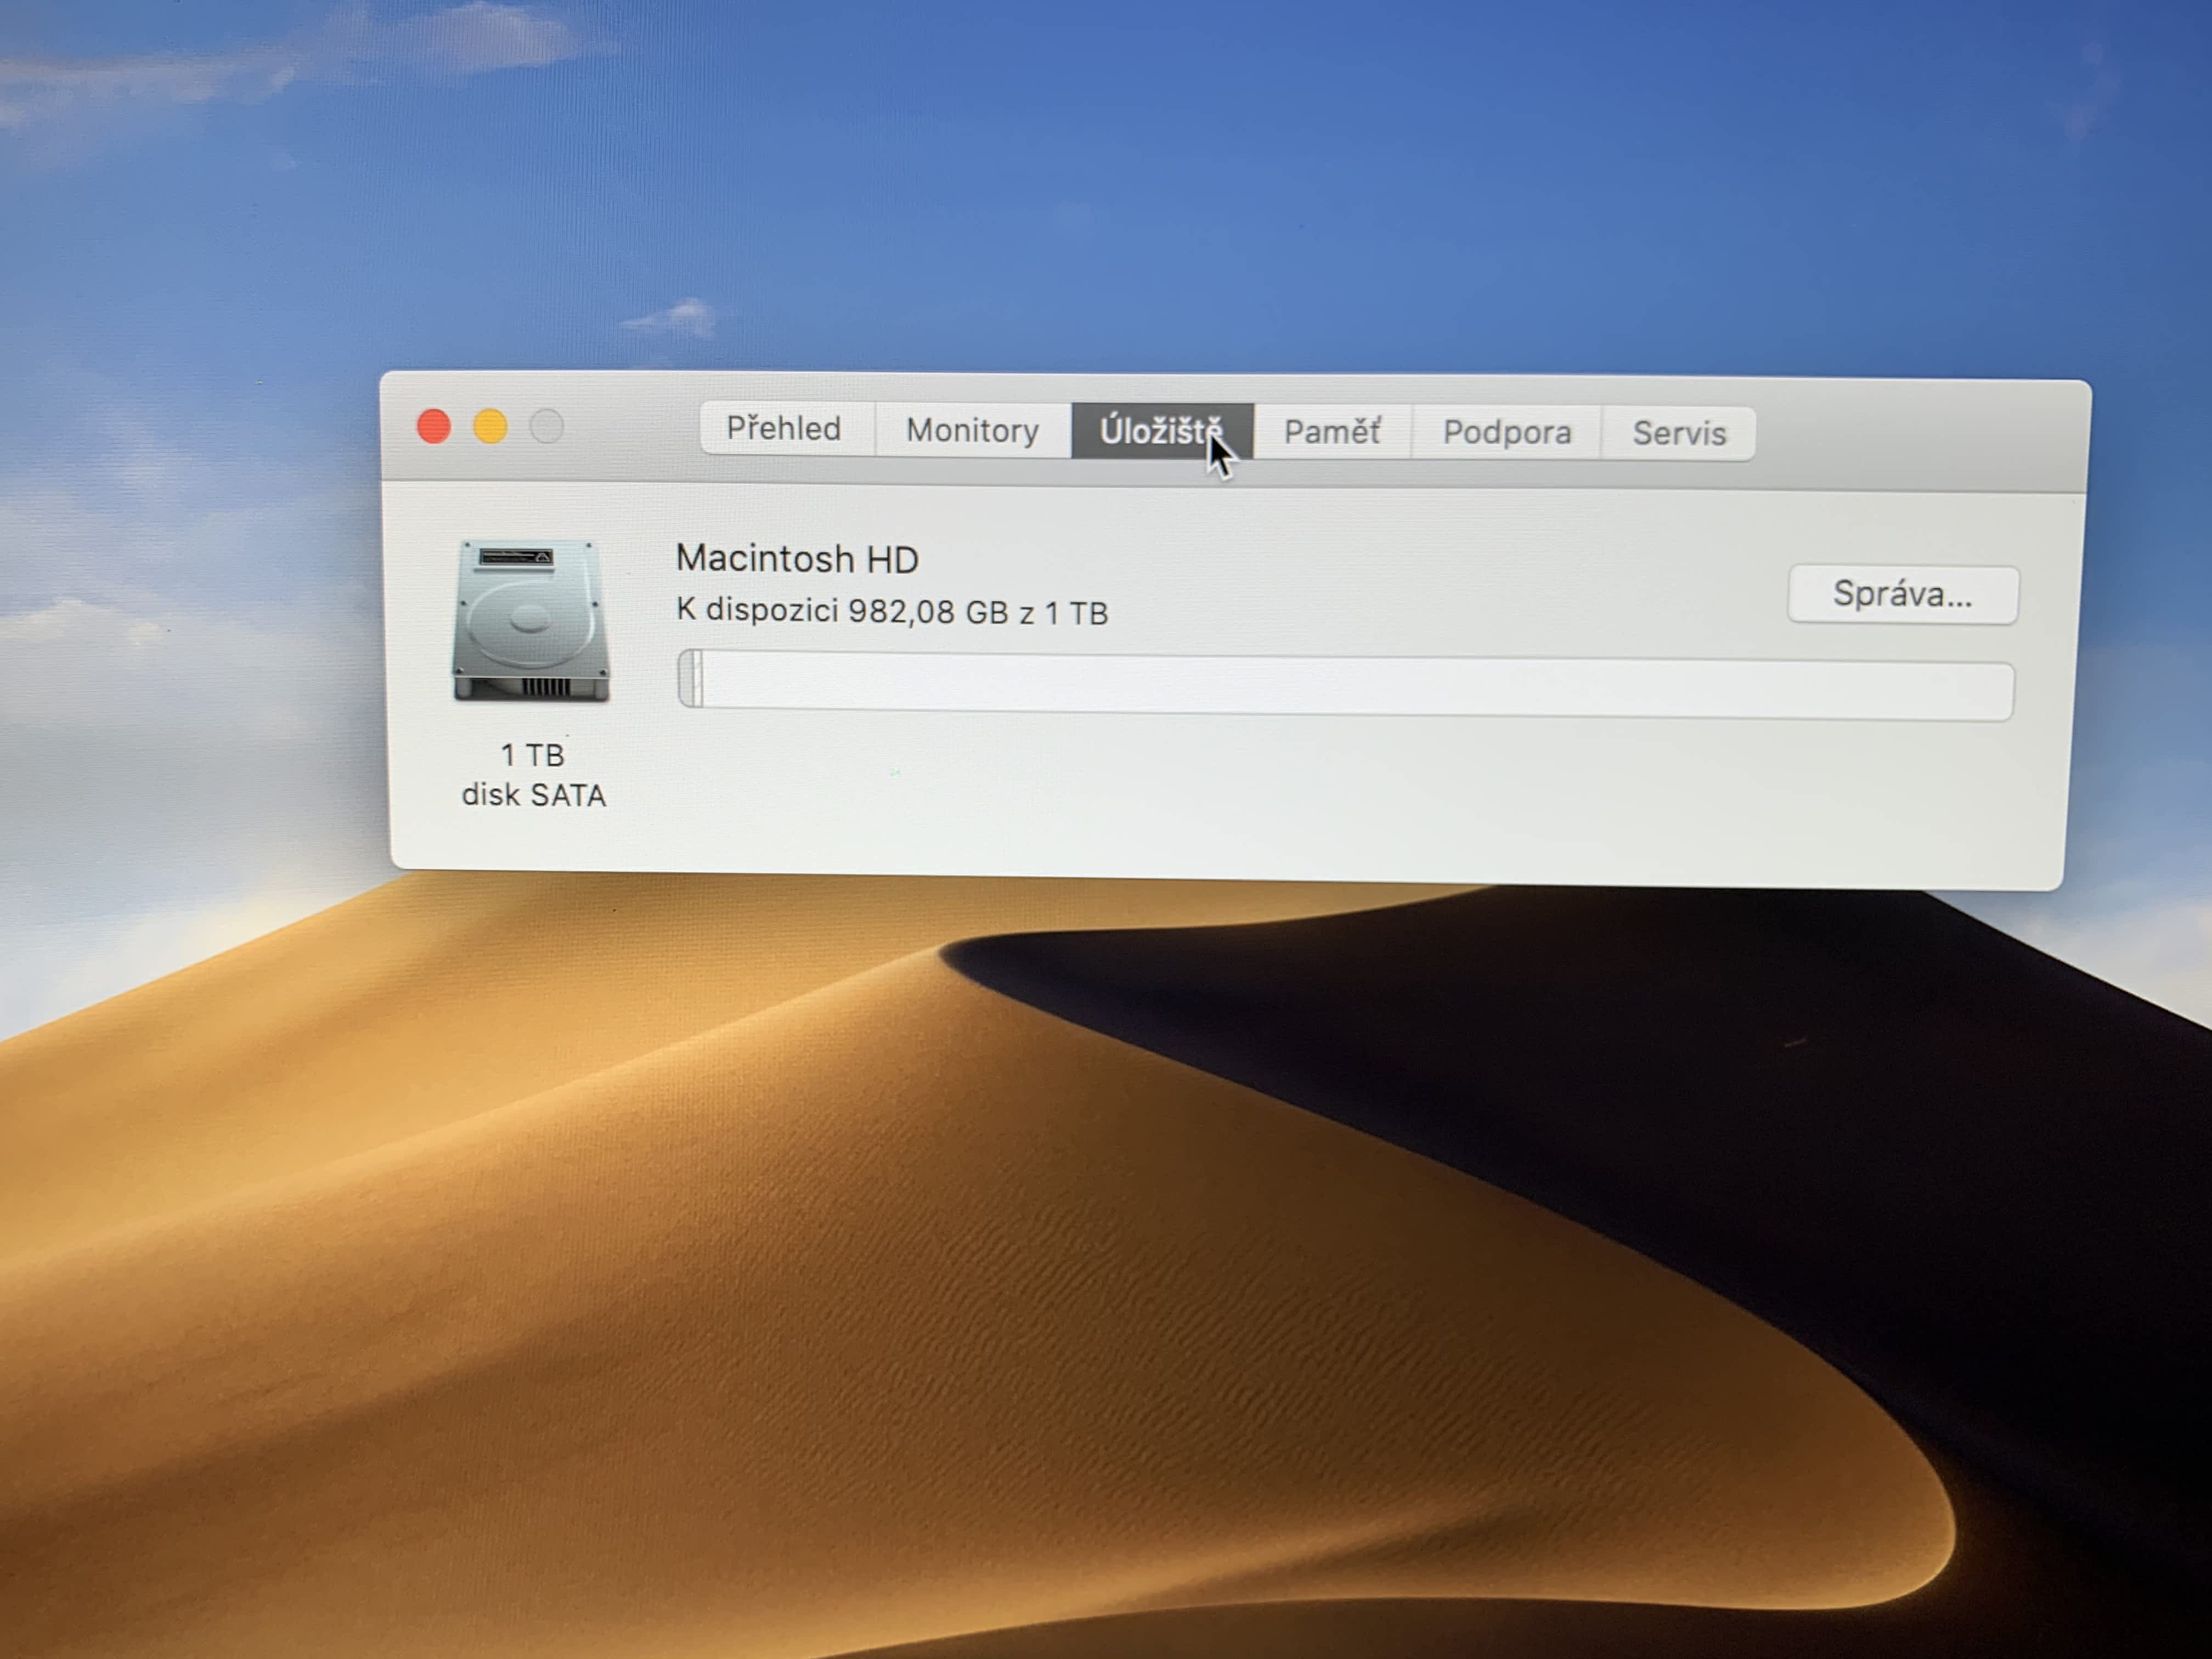Close the window with red button
The image size is (2212, 1659).
(434, 426)
